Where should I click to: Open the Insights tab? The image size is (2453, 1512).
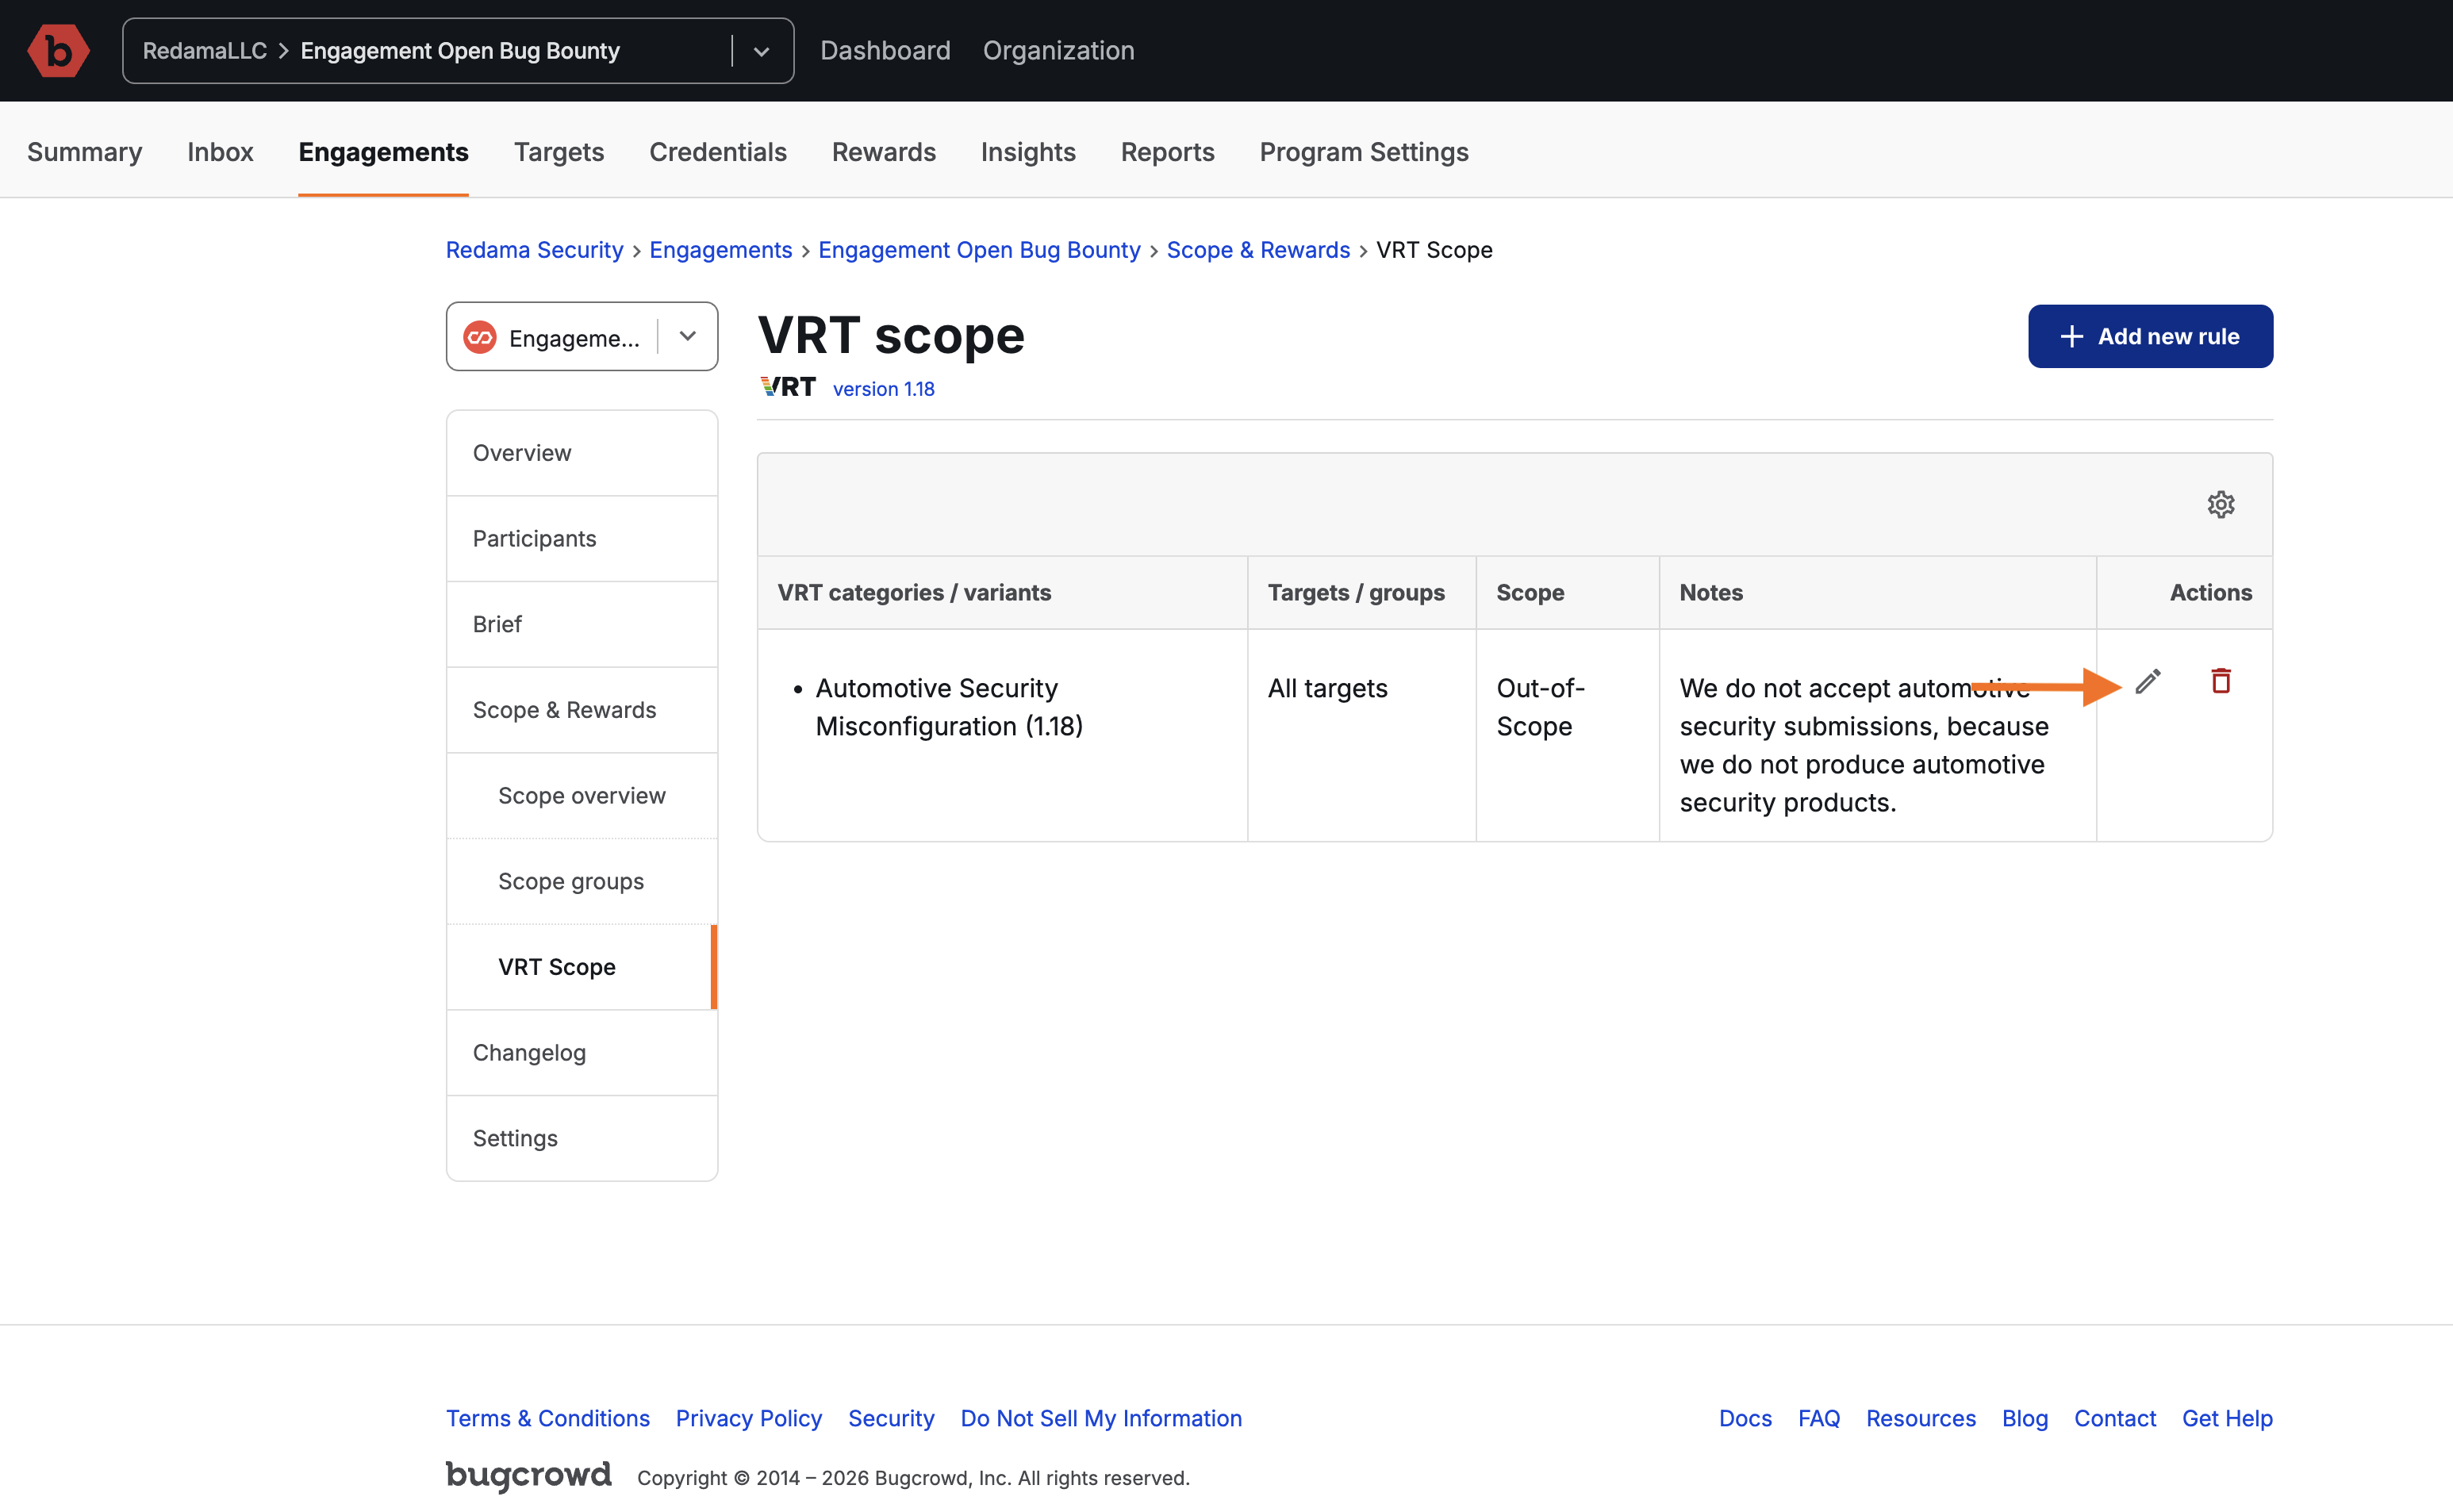[1028, 152]
